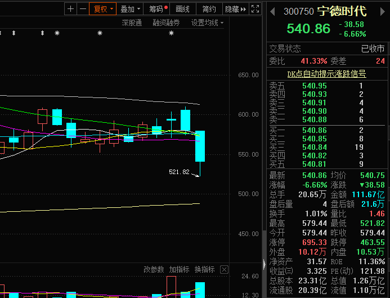Click the 450.00 price axis label
390x298 pixels.
click(x=248, y=234)
